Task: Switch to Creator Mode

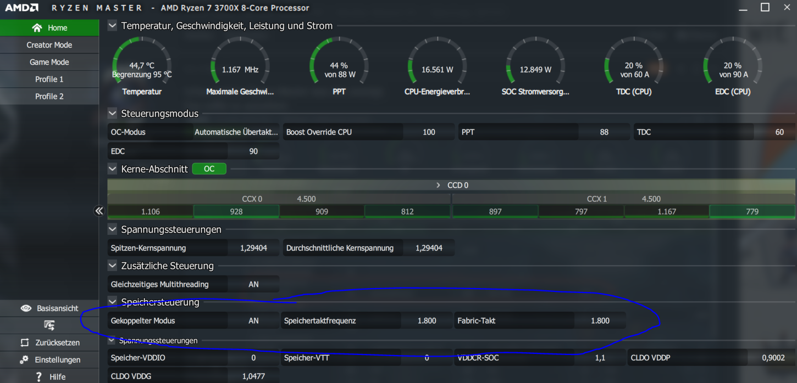Action: pyautogui.click(x=49, y=45)
